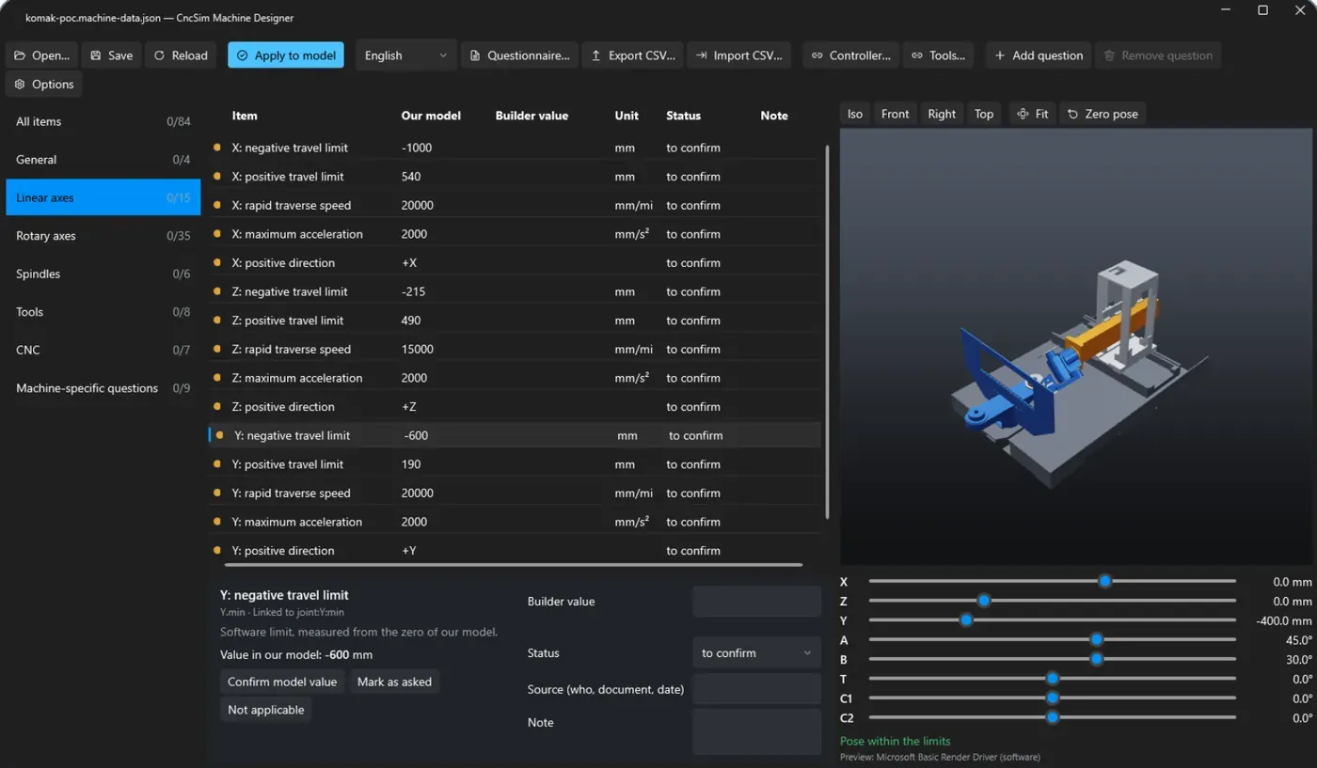Select the Spindles category
The width and height of the screenshot is (1317, 768).
tap(103, 274)
